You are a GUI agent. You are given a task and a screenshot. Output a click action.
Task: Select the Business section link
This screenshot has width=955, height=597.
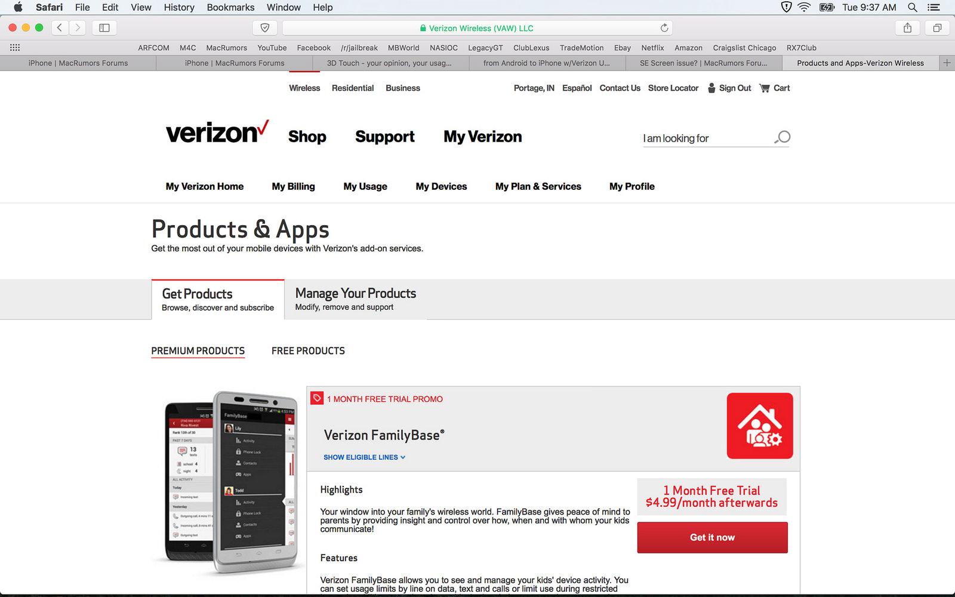(x=403, y=88)
